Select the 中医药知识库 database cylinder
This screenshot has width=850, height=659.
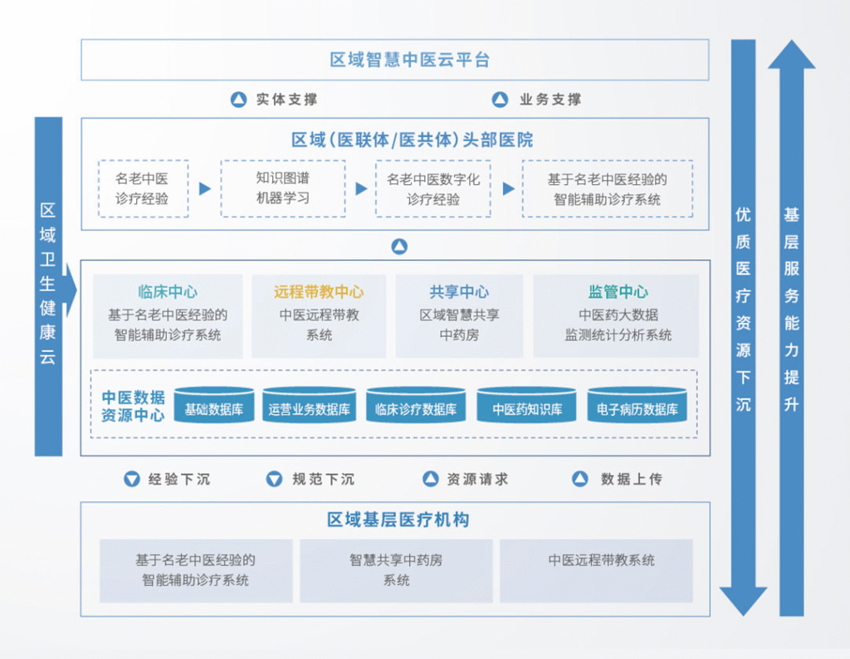tap(526, 405)
